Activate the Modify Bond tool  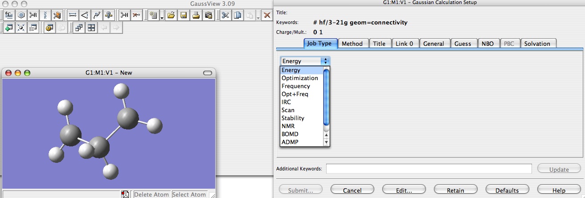72,15
